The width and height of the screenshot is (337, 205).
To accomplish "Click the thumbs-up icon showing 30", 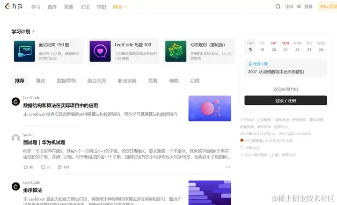I will [26, 167].
